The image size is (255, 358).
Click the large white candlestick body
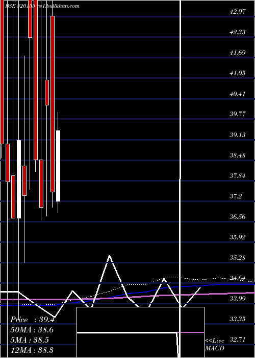(x=19, y=179)
